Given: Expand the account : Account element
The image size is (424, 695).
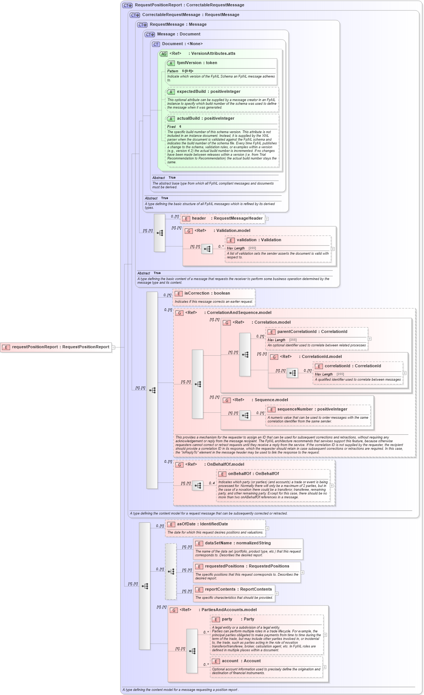Looking at the screenshot, I should [324, 667].
